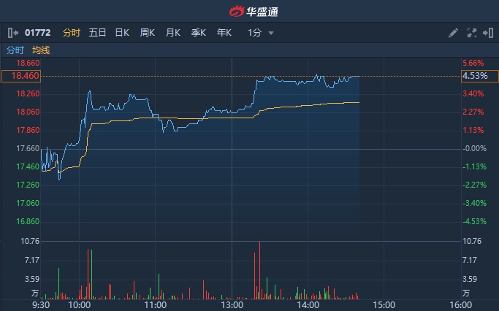Select the 月K chart tab
499x311 pixels.
[x=173, y=33]
